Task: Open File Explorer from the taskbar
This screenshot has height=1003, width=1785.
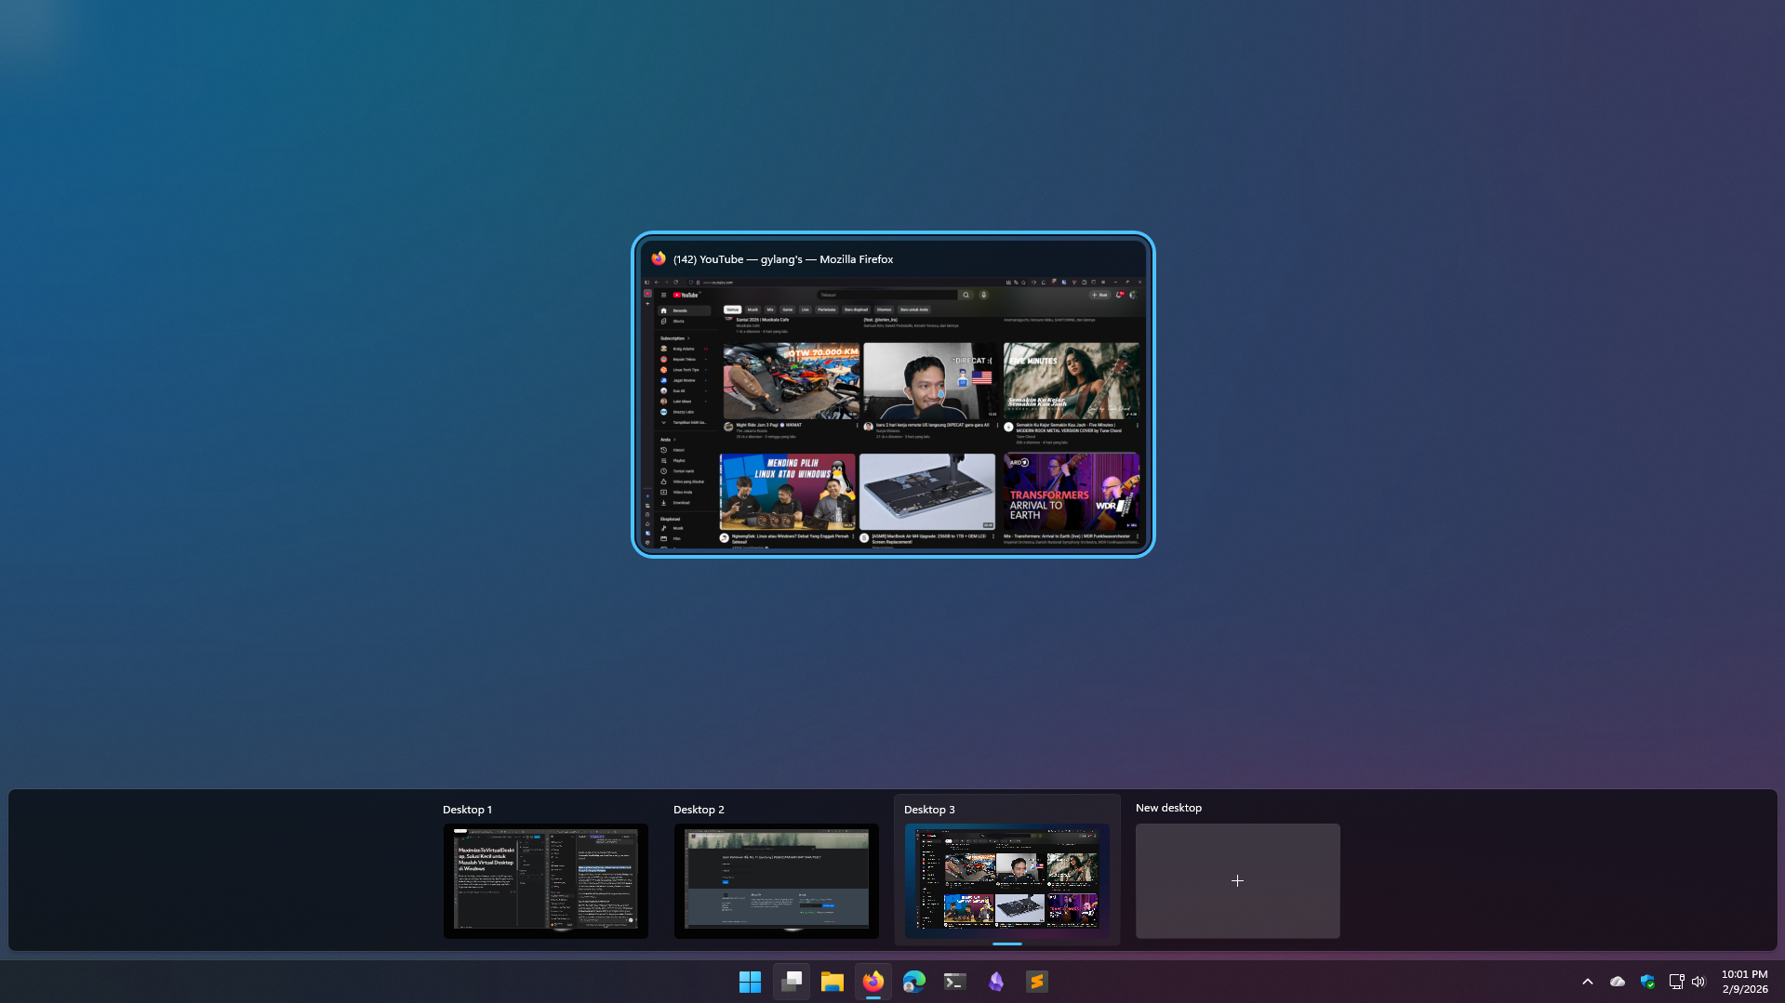Action: (x=833, y=982)
